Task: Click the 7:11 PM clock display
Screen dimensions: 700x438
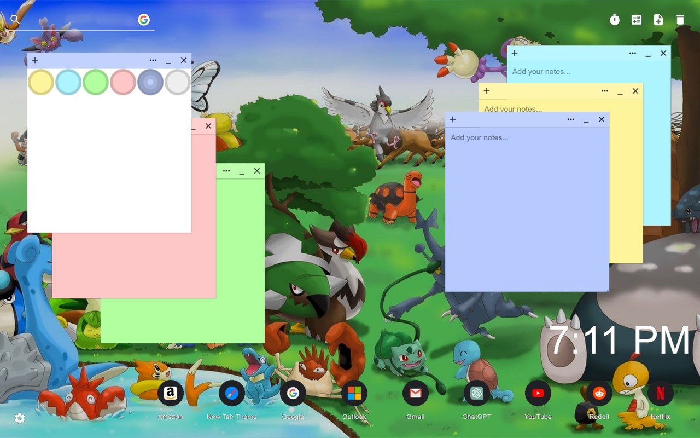Action: pos(620,340)
